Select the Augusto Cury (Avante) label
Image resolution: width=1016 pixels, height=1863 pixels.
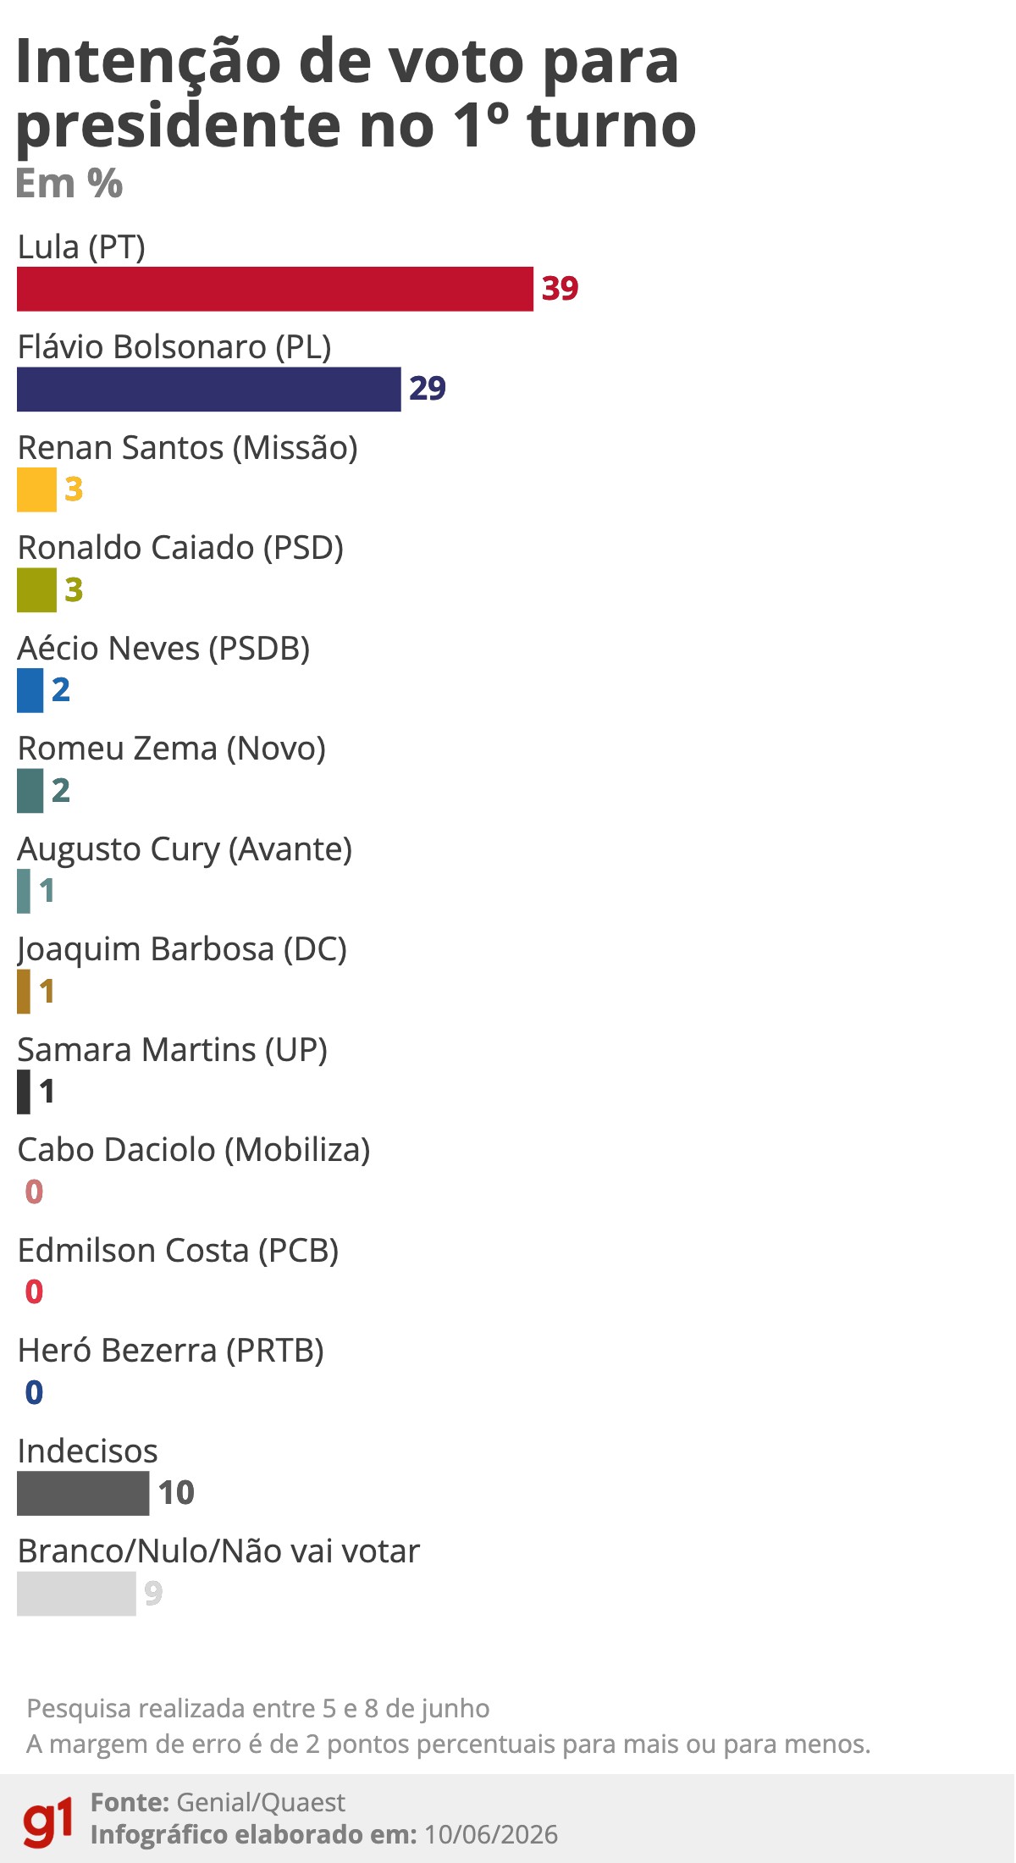point(185,849)
